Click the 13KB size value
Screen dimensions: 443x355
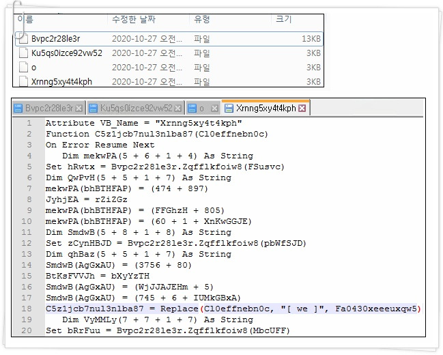[x=311, y=39]
